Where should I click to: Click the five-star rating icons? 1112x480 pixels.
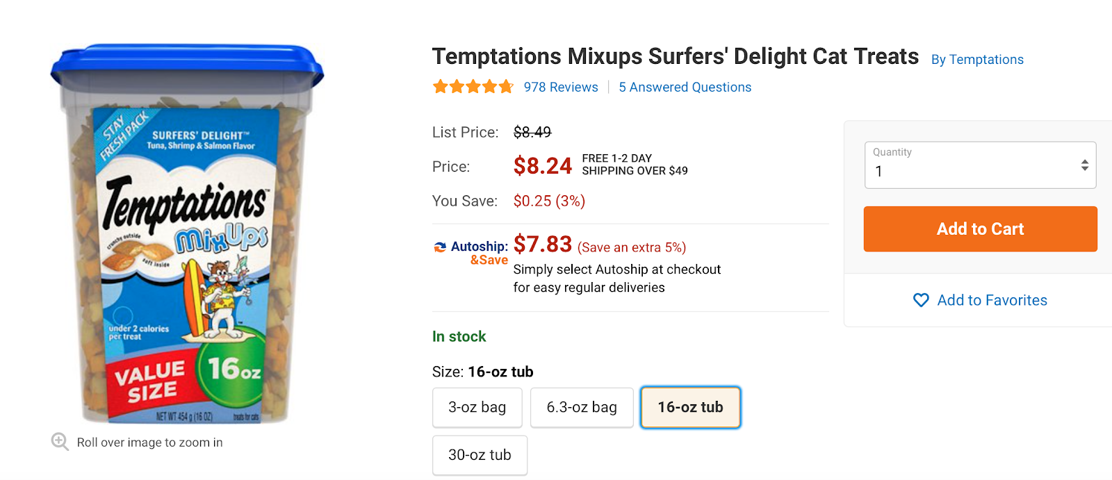(x=473, y=87)
